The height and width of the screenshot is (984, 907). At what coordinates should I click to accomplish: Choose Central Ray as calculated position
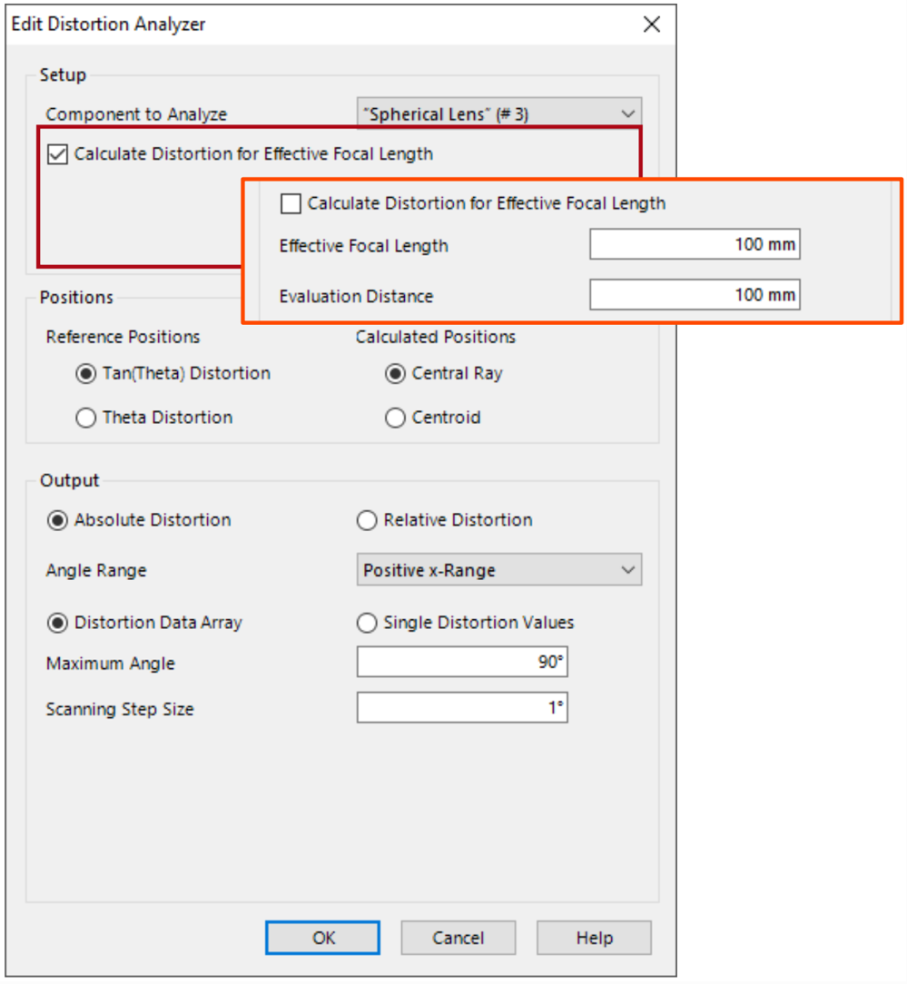tap(395, 373)
